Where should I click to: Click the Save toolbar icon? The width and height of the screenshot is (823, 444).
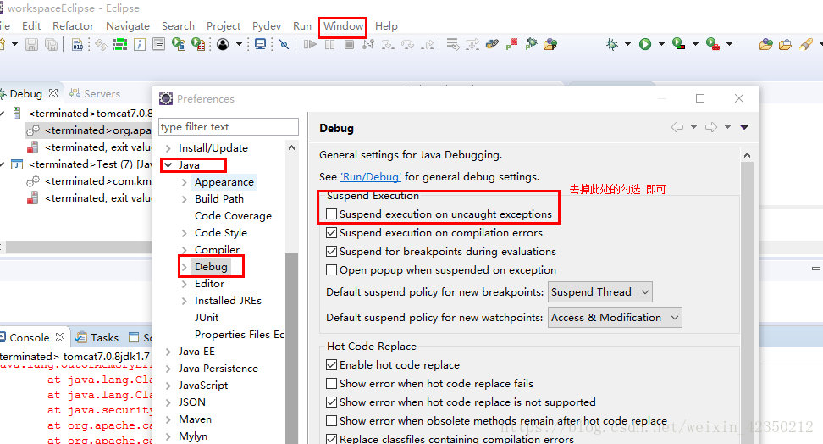(31, 45)
